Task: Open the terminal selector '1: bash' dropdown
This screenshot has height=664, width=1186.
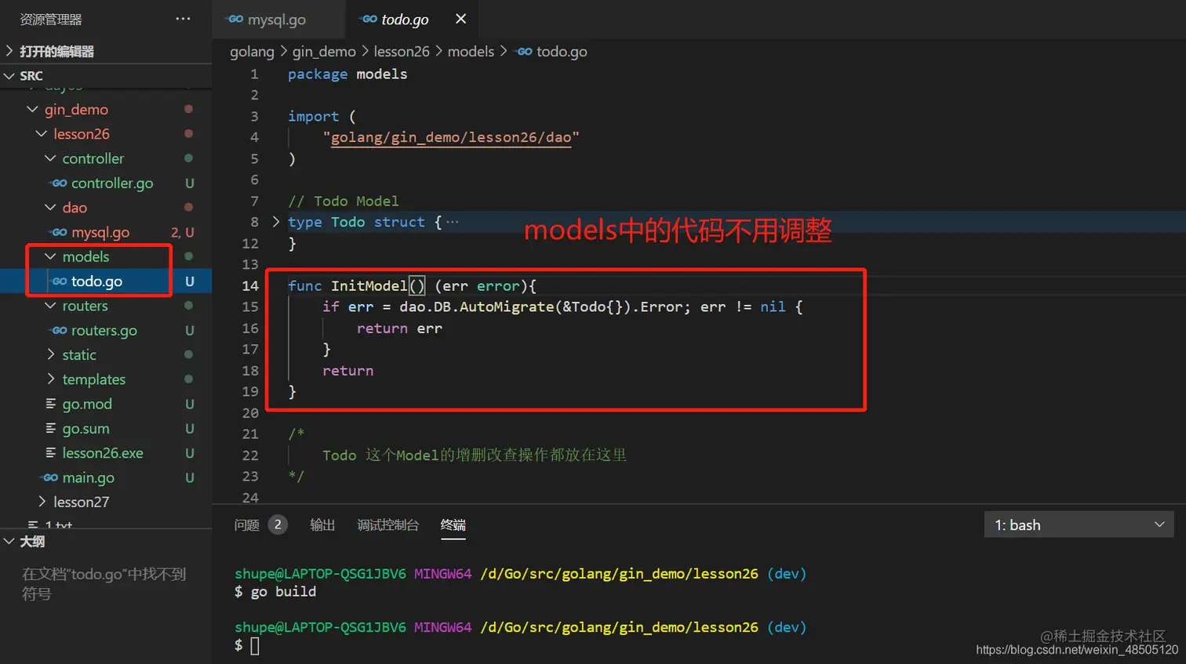Action: point(1079,524)
